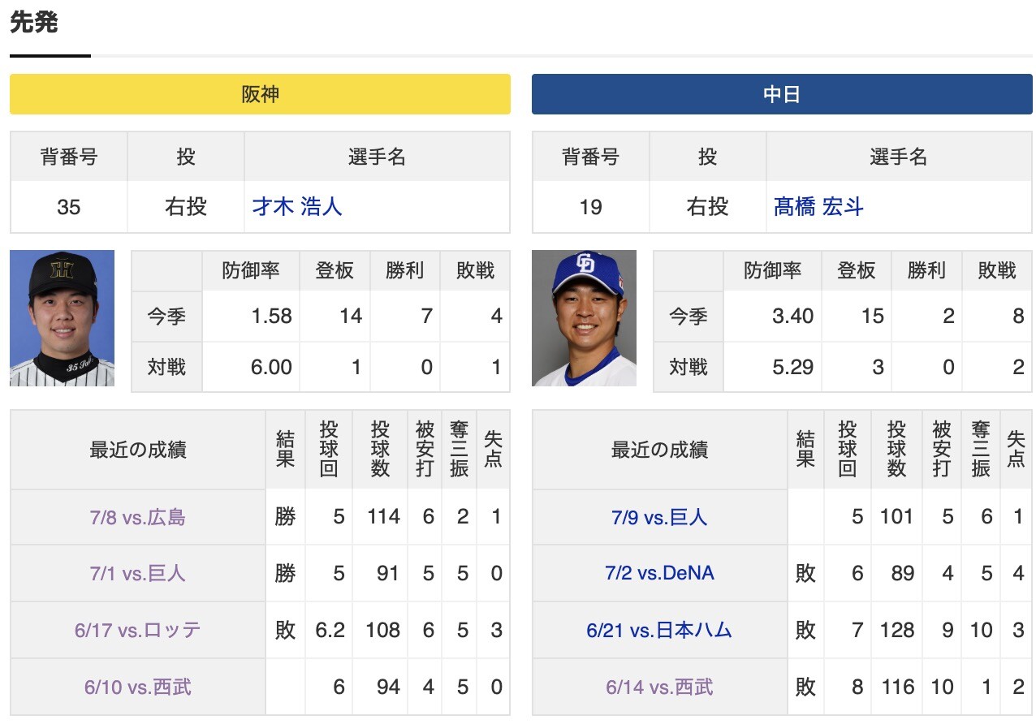1036x724 pixels.
Task: Open player link 髙橋 宏斗
Action: [x=818, y=207]
